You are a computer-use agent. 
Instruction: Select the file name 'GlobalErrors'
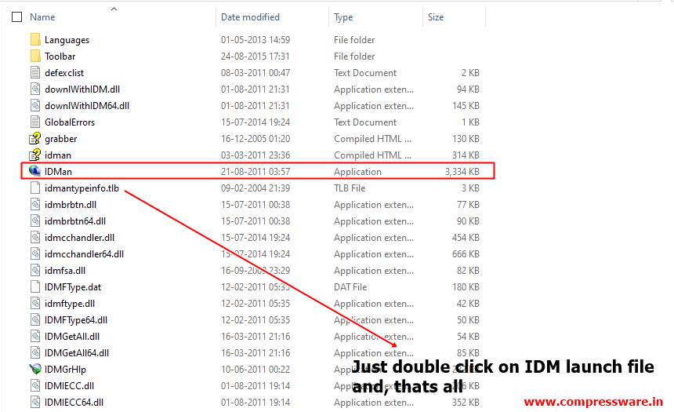tap(70, 122)
